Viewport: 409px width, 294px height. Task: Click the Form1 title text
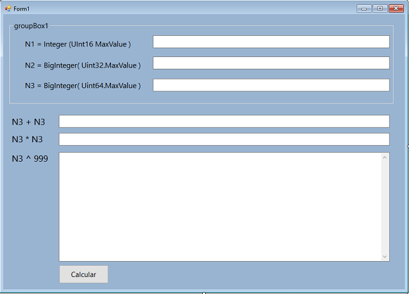click(x=22, y=9)
